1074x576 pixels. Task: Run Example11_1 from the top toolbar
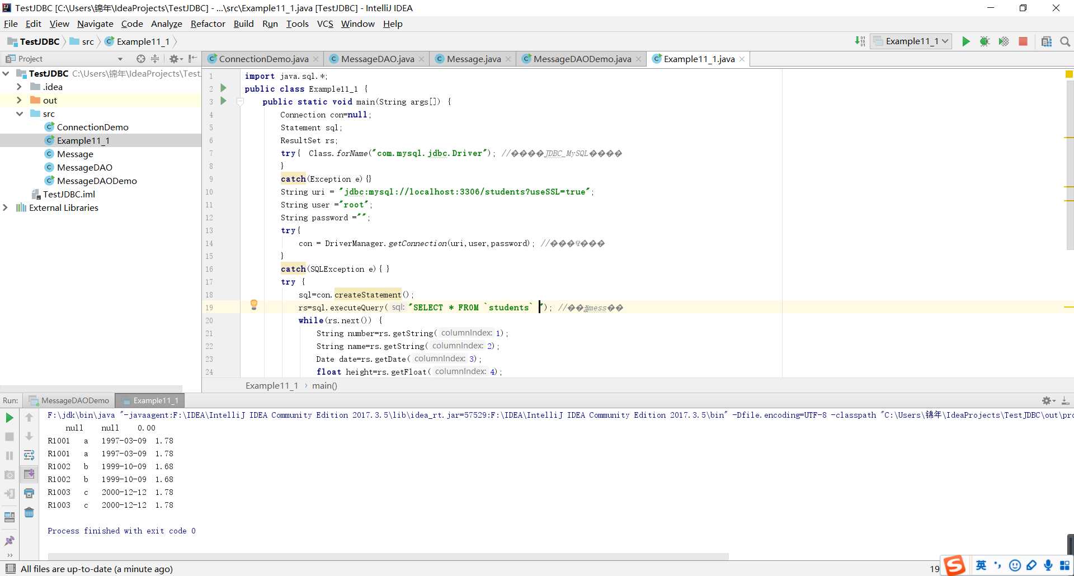[x=965, y=41]
